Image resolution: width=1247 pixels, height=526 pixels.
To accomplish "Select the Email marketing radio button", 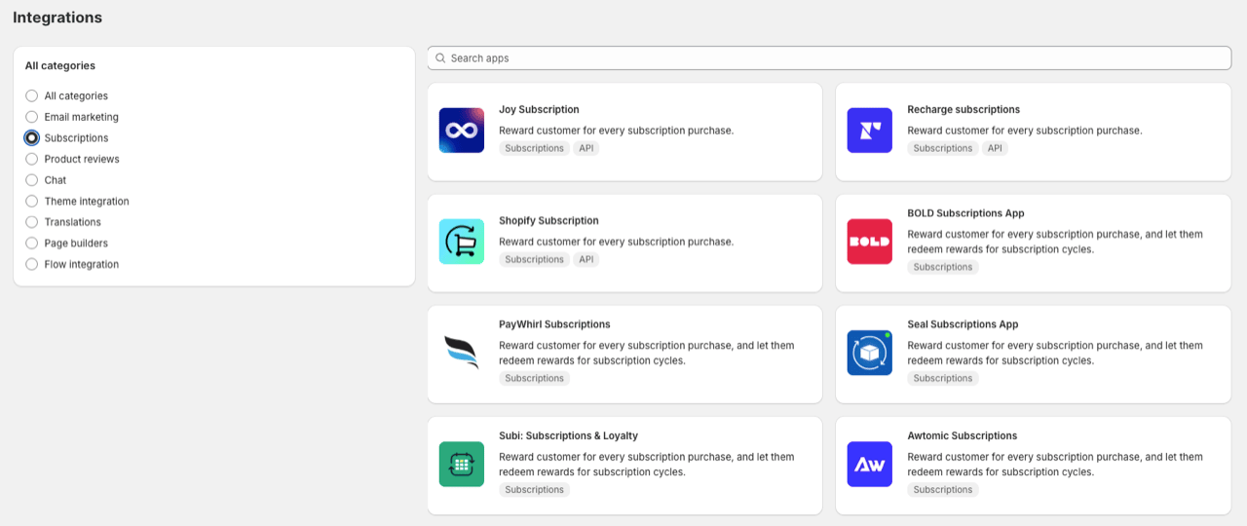I will (32, 117).
